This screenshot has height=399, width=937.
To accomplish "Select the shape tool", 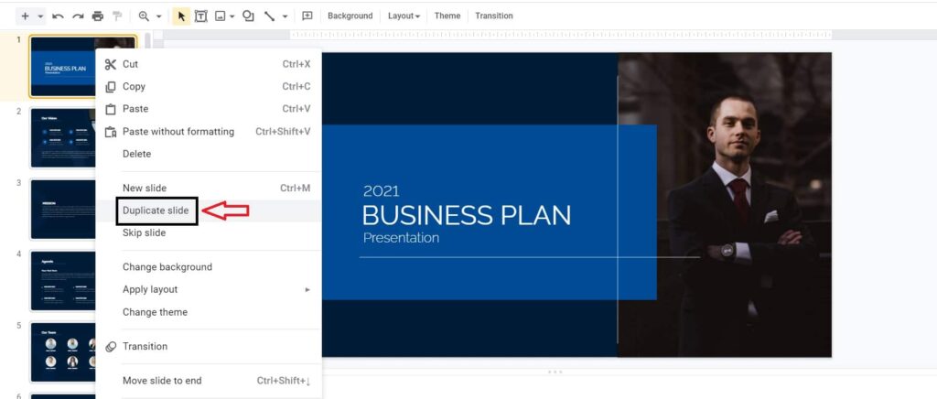I will pyautogui.click(x=248, y=16).
